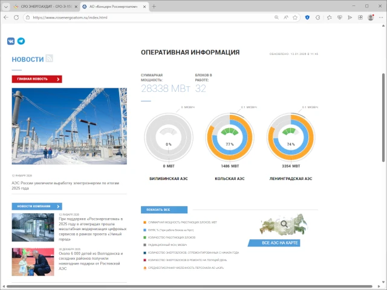Screen dimensions: 387x290
Task: Open the Favorites list toolbar icon
Action: point(329,18)
